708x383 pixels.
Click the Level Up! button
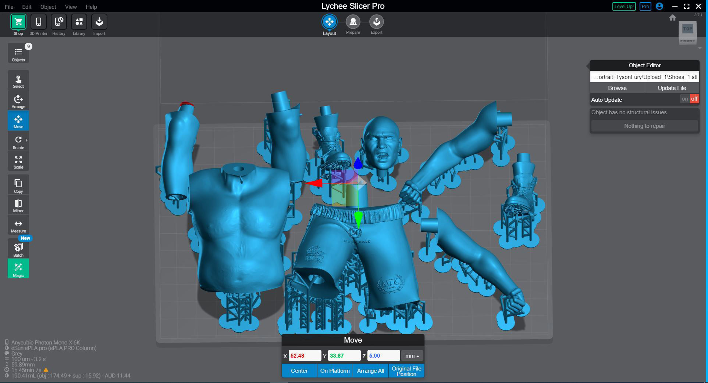click(624, 6)
